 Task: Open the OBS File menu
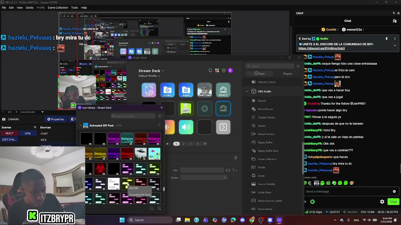click(4, 7)
